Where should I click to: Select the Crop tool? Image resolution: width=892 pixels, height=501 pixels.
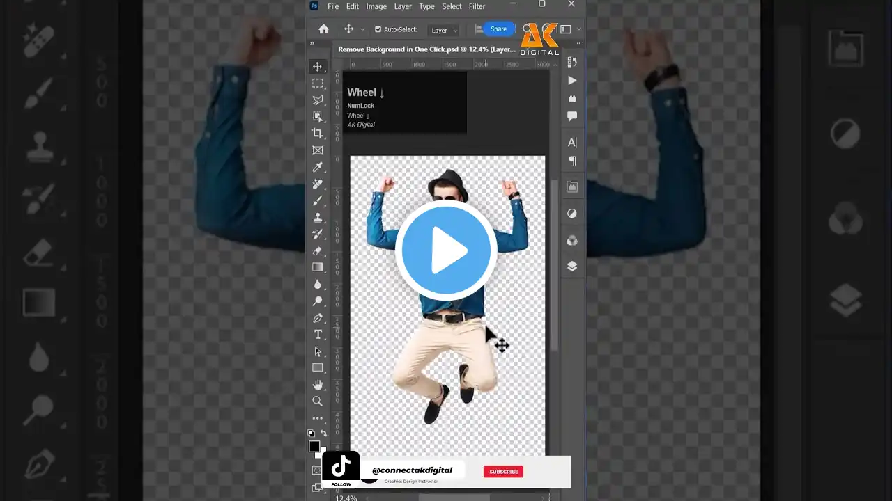317,134
